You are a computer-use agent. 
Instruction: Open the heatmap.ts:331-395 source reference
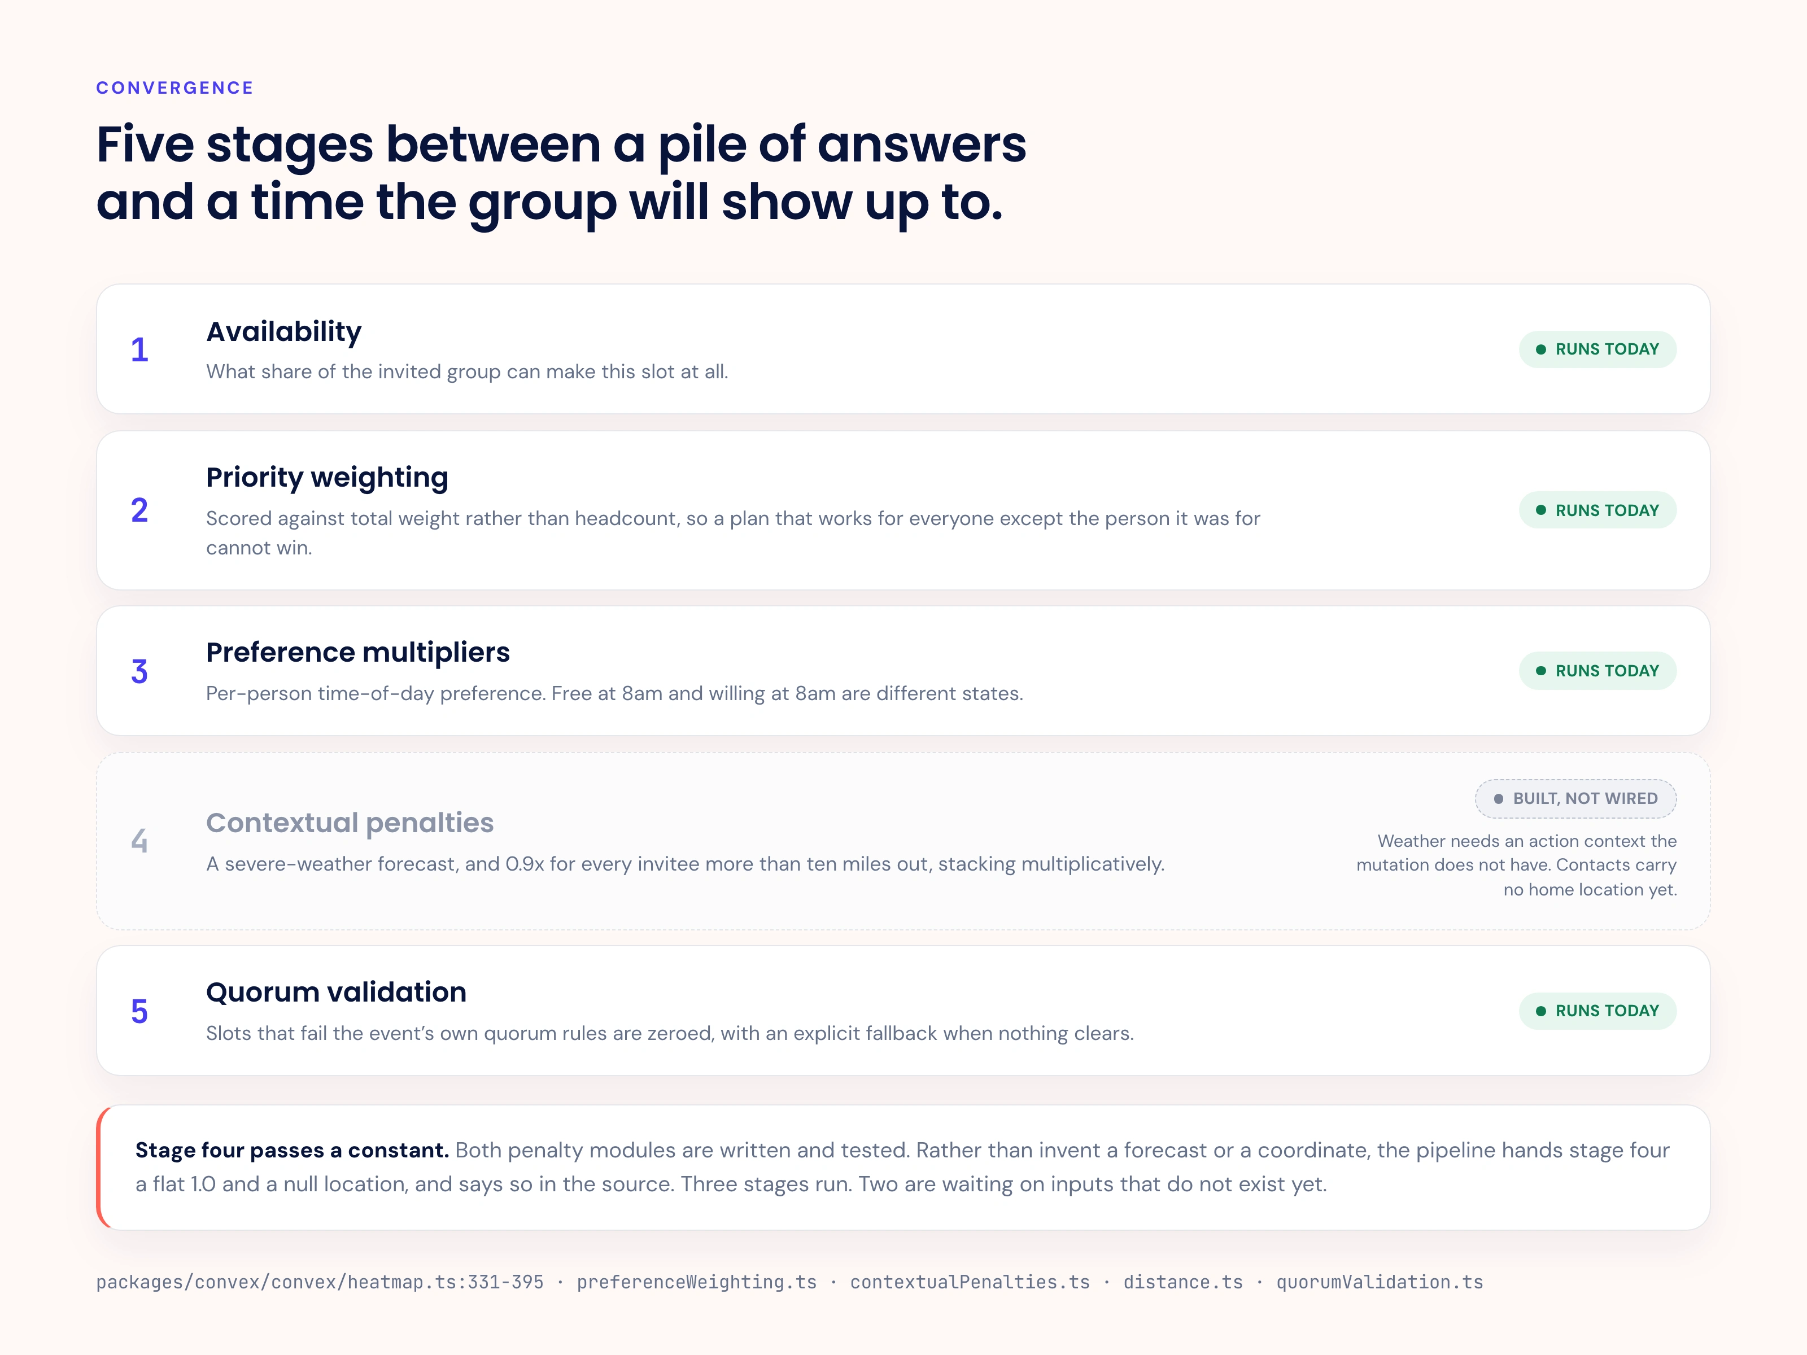click(x=320, y=1282)
